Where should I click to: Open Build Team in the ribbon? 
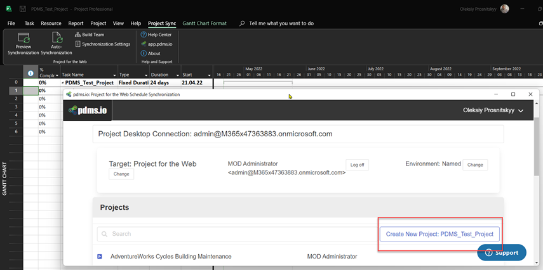[90, 35]
